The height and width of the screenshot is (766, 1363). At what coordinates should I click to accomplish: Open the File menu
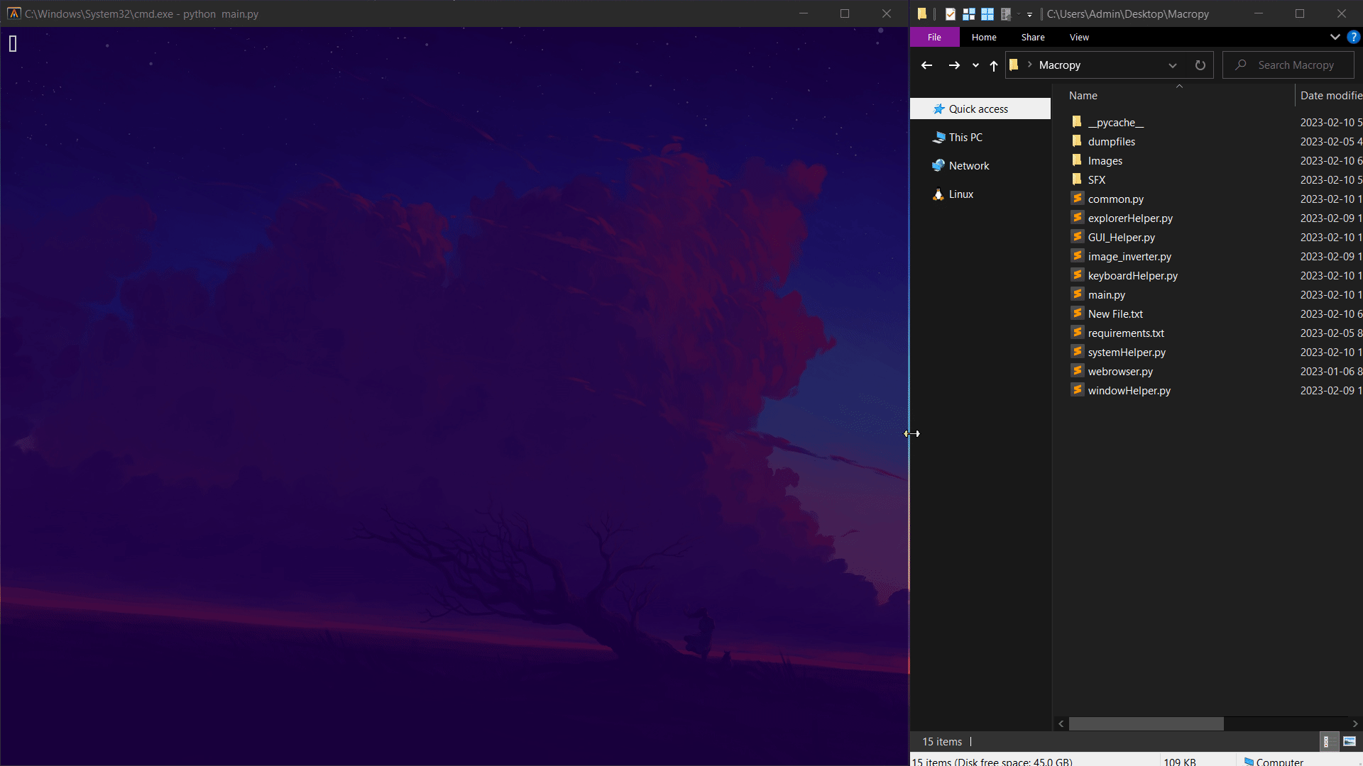click(x=934, y=37)
